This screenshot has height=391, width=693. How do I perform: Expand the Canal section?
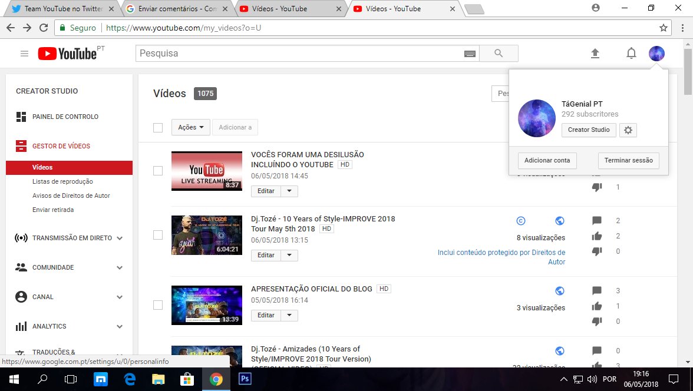(120, 297)
